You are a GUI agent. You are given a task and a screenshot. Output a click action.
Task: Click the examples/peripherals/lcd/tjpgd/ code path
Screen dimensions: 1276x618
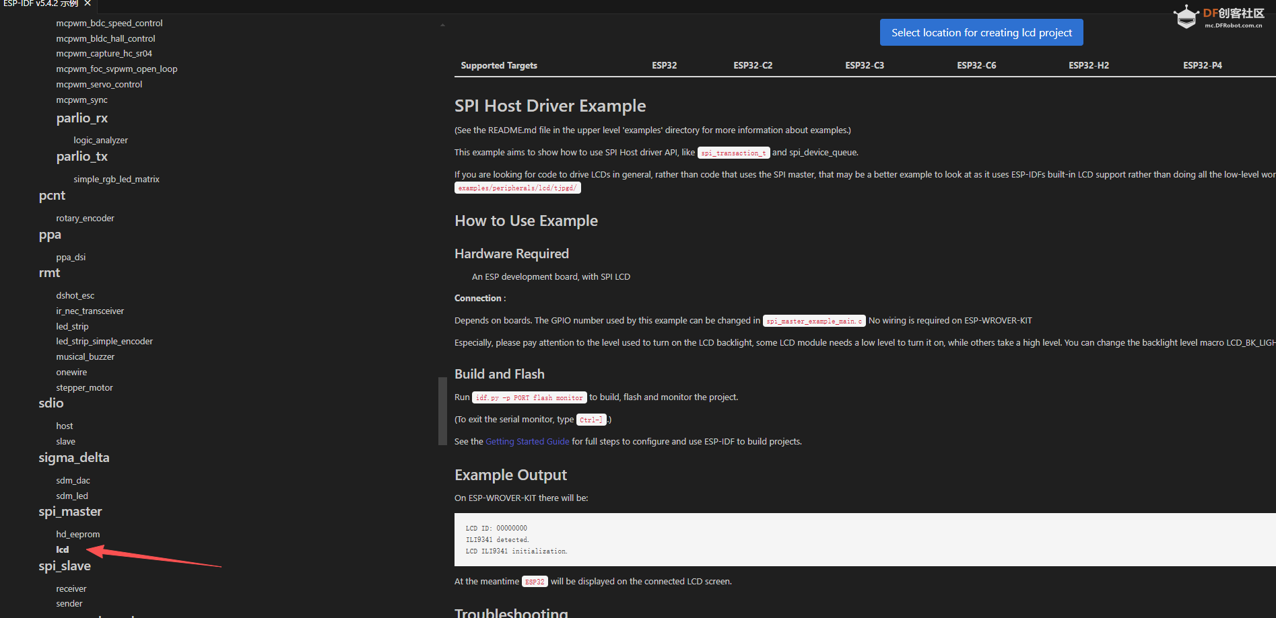coord(517,188)
